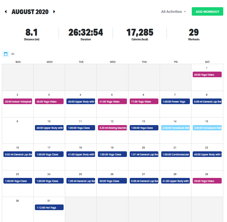This screenshot has width=227, height=222.
Task: Open August 1 Yoga Video workout
Action: tap(207, 75)
